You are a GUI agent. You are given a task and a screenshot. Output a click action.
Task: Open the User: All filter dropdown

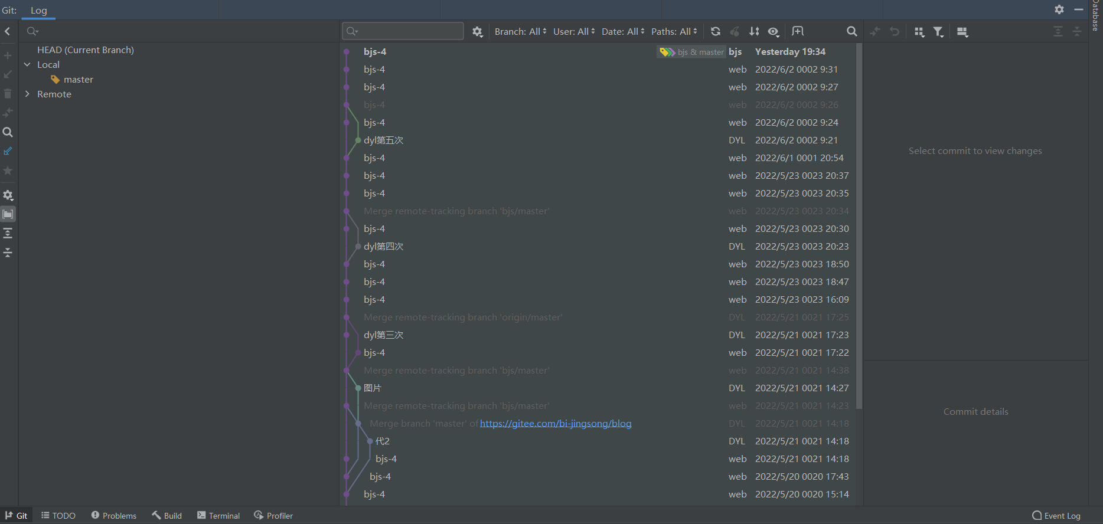pos(574,31)
